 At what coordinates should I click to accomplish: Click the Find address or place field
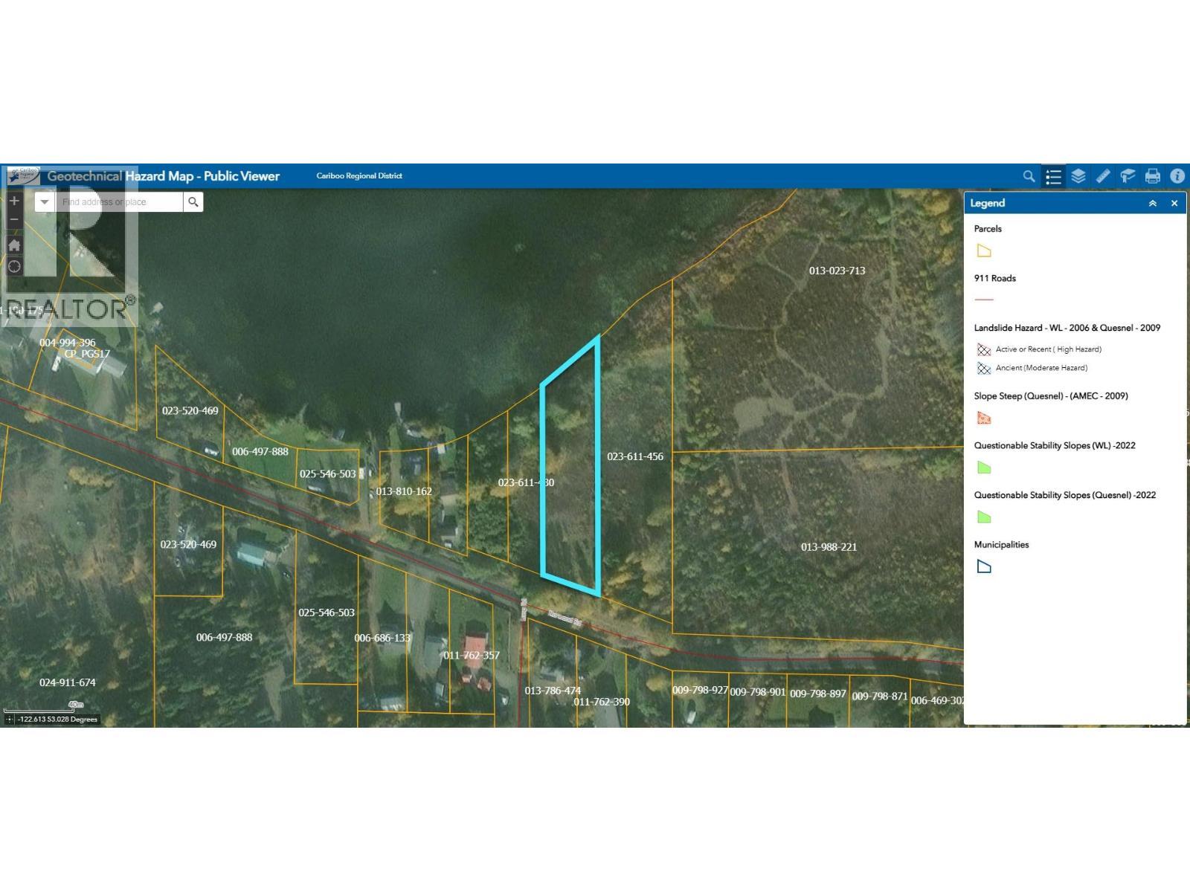click(119, 202)
